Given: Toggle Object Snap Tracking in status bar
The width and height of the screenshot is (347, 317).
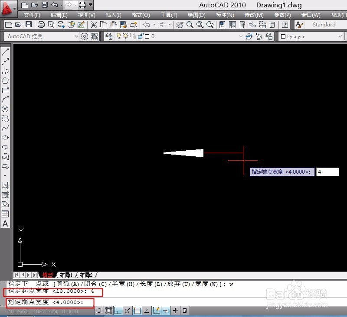Looking at the screenshot, I should coord(147,311).
